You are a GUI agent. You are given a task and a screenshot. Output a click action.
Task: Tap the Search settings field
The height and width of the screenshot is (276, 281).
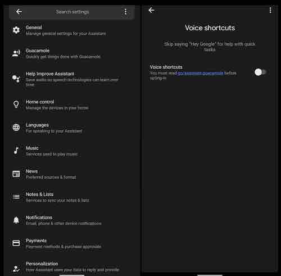coord(72,12)
